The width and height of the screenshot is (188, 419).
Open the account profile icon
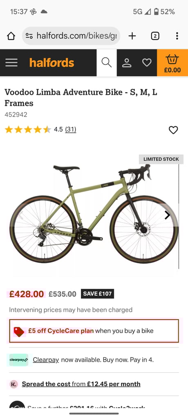(127, 63)
